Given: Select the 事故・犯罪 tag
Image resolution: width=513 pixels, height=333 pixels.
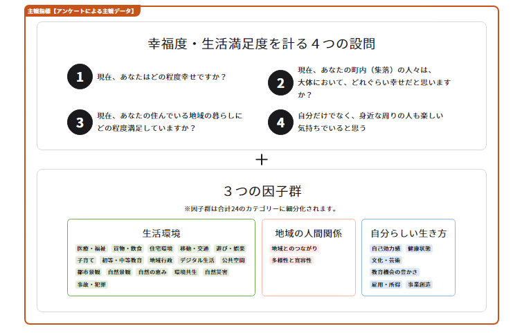Looking at the screenshot, I should pos(91,285).
